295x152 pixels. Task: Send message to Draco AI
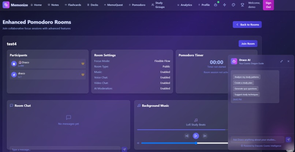(x=288, y=140)
